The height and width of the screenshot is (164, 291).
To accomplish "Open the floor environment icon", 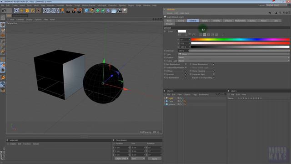I will [x=114, y=11].
